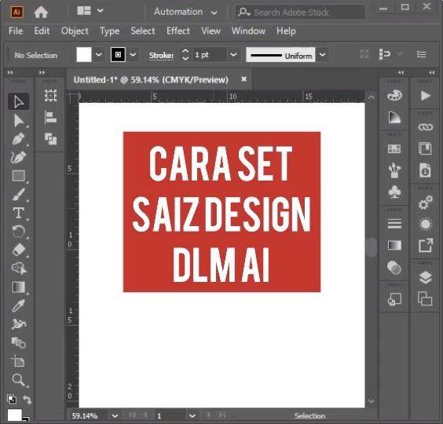
Task: Select the Direct Selection tool
Action: pyautogui.click(x=19, y=120)
